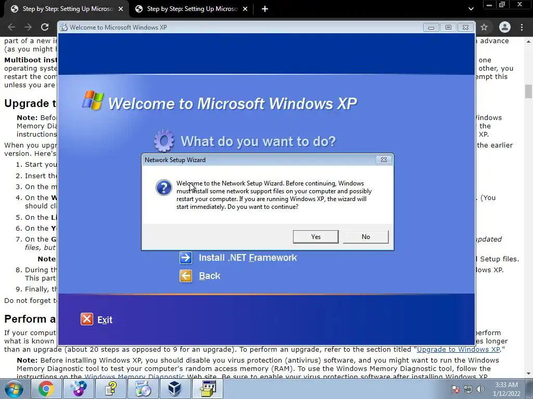Image resolution: width=533 pixels, height=399 pixels.
Task: Open the setup installer taskbar icon
Action: point(208,389)
